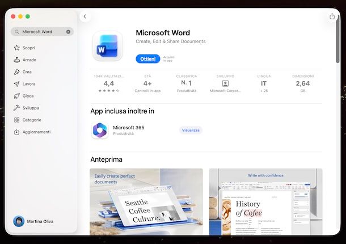Select Crea in the sidebar

pyautogui.click(x=27, y=71)
